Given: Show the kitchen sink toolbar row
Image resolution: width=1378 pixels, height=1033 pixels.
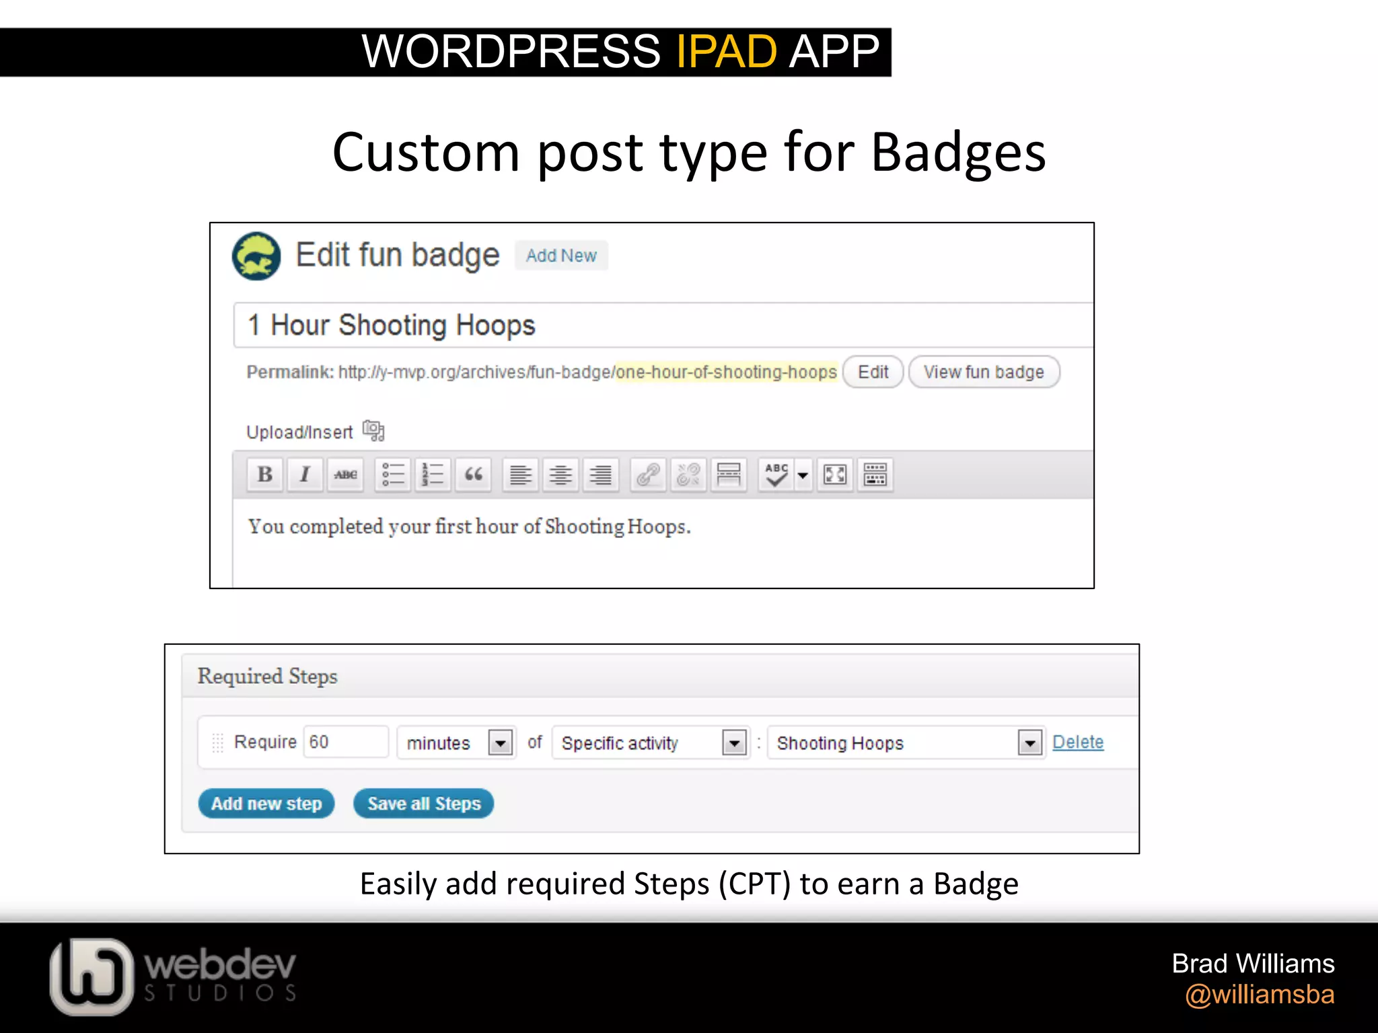Looking at the screenshot, I should coord(875,475).
